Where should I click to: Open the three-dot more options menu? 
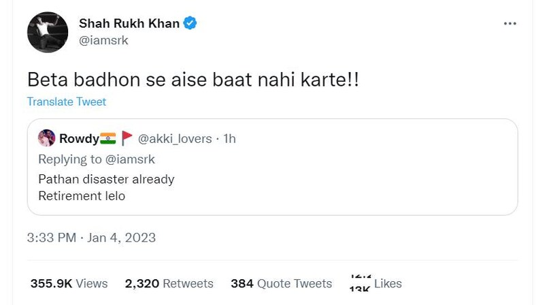pos(510,24)
